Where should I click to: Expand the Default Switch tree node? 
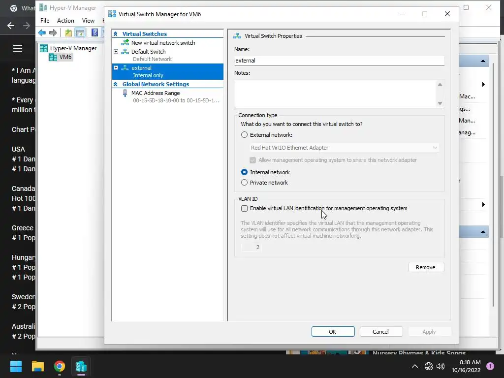click(116, 51)
